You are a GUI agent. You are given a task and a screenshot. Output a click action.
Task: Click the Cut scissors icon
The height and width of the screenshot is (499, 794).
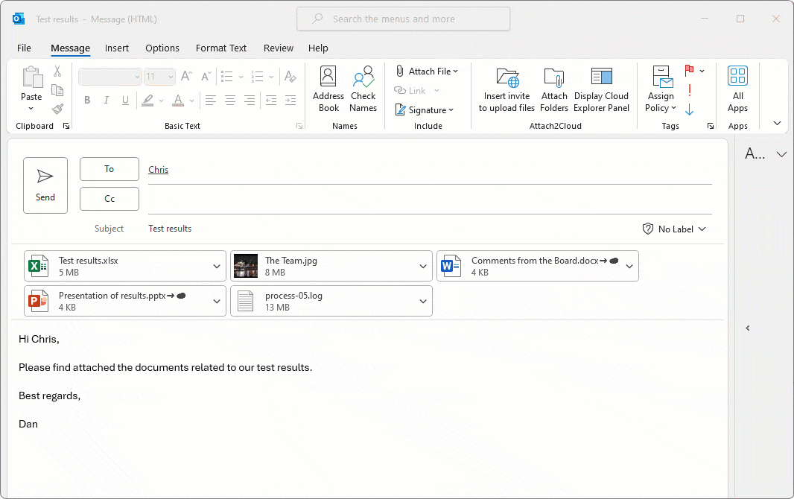coord(57,71)
